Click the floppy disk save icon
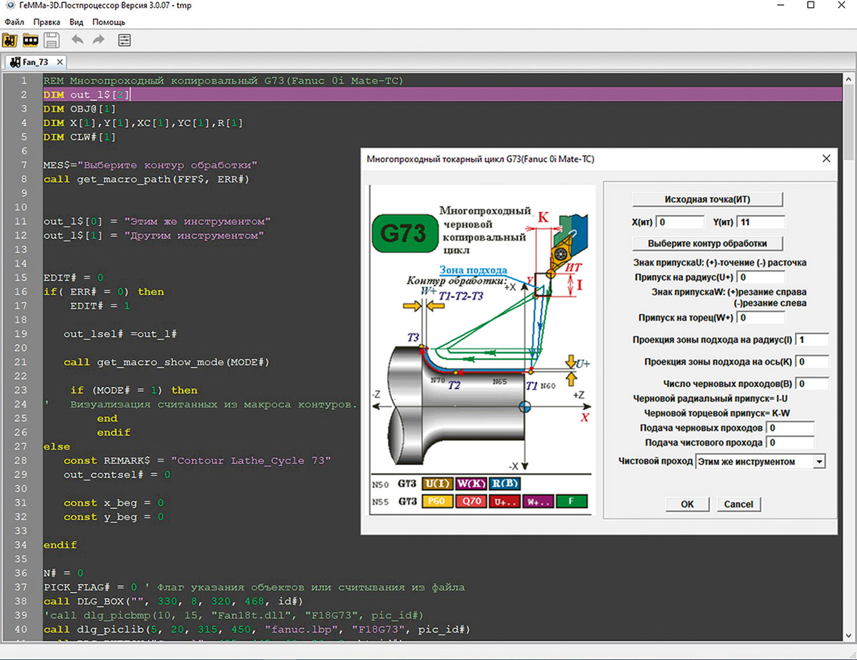The image size is (857, 660). point(51,40)
